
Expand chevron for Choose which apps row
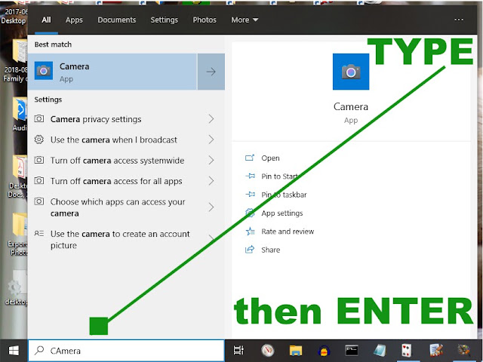coord(211,207)
